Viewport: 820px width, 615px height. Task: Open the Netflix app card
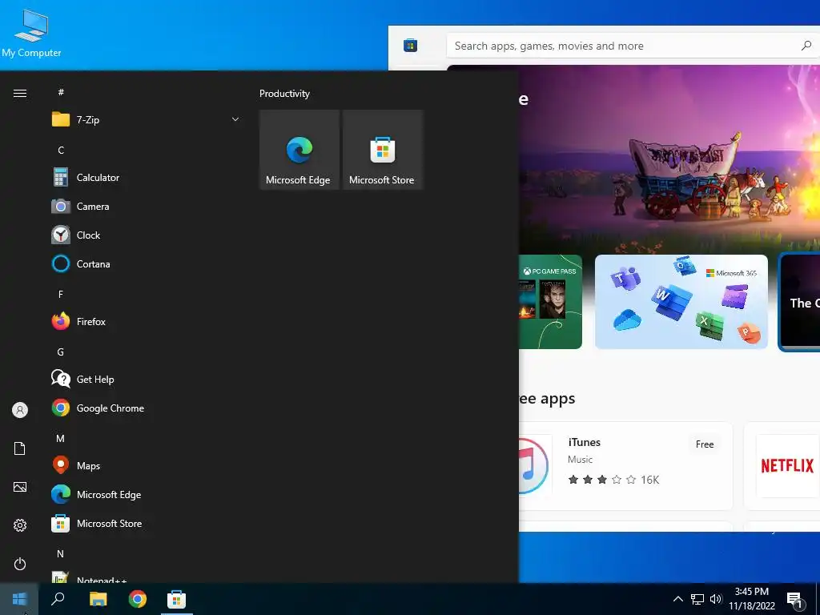(x=782, y=466)
